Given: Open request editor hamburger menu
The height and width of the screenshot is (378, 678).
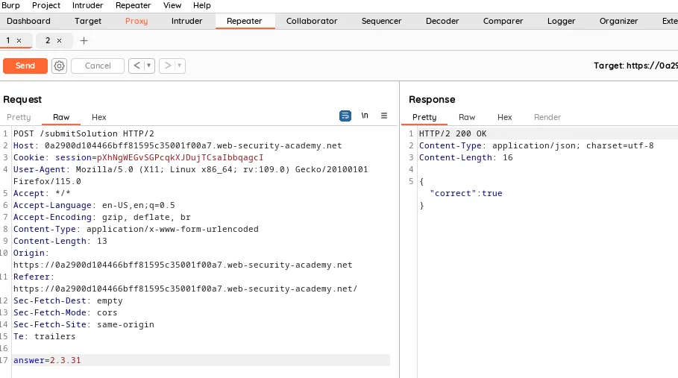Looking at the screenshot, I should pyautogui.click(x=384, y=116).
